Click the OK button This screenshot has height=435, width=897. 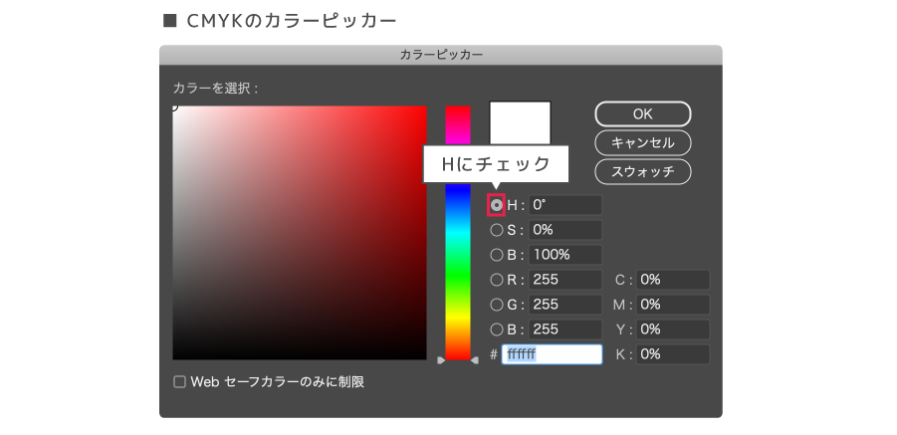(642, 113)
